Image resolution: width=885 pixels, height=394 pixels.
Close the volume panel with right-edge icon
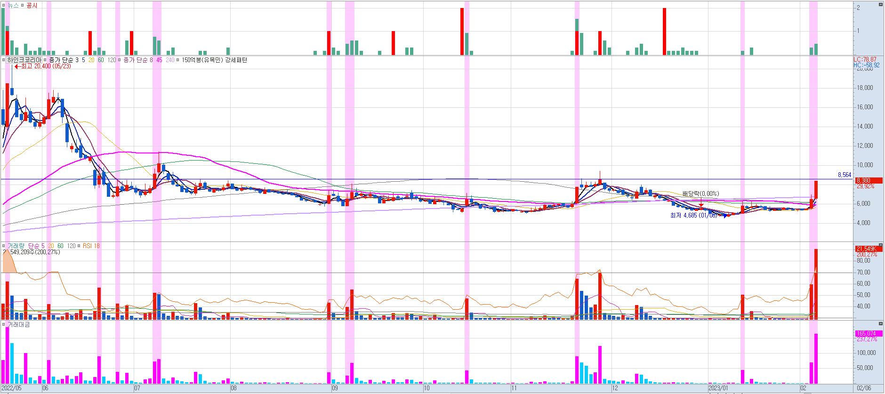click(880, 245)
